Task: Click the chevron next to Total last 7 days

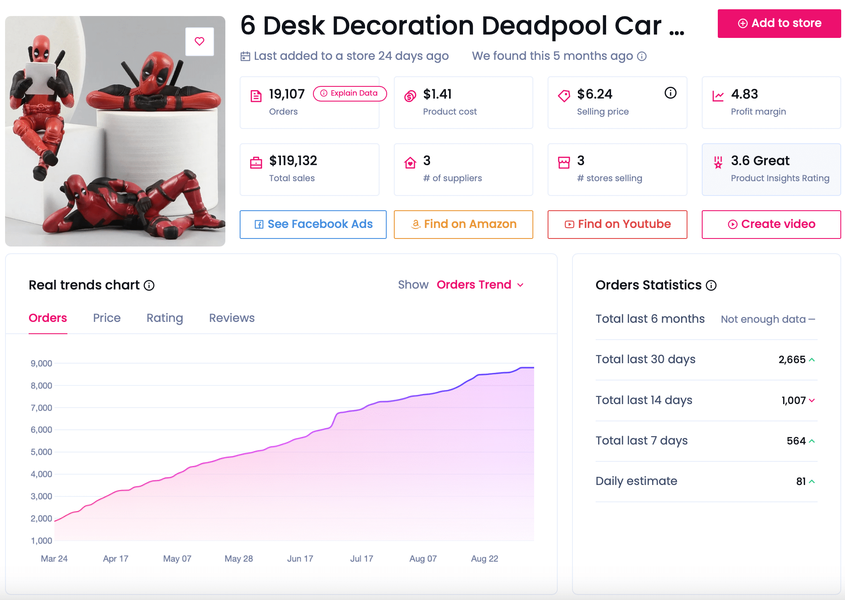Action: point(811,441)
